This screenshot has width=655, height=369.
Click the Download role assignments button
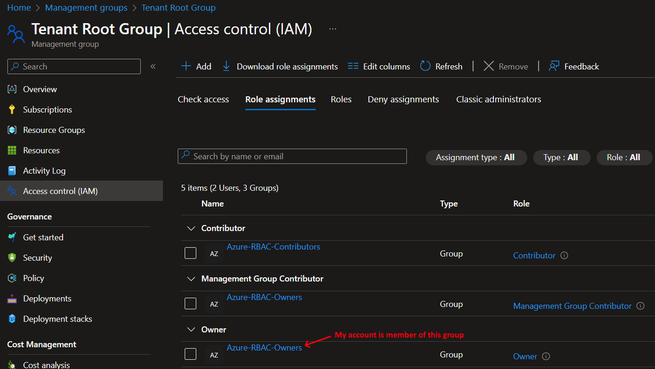click(x=280, y=66)
